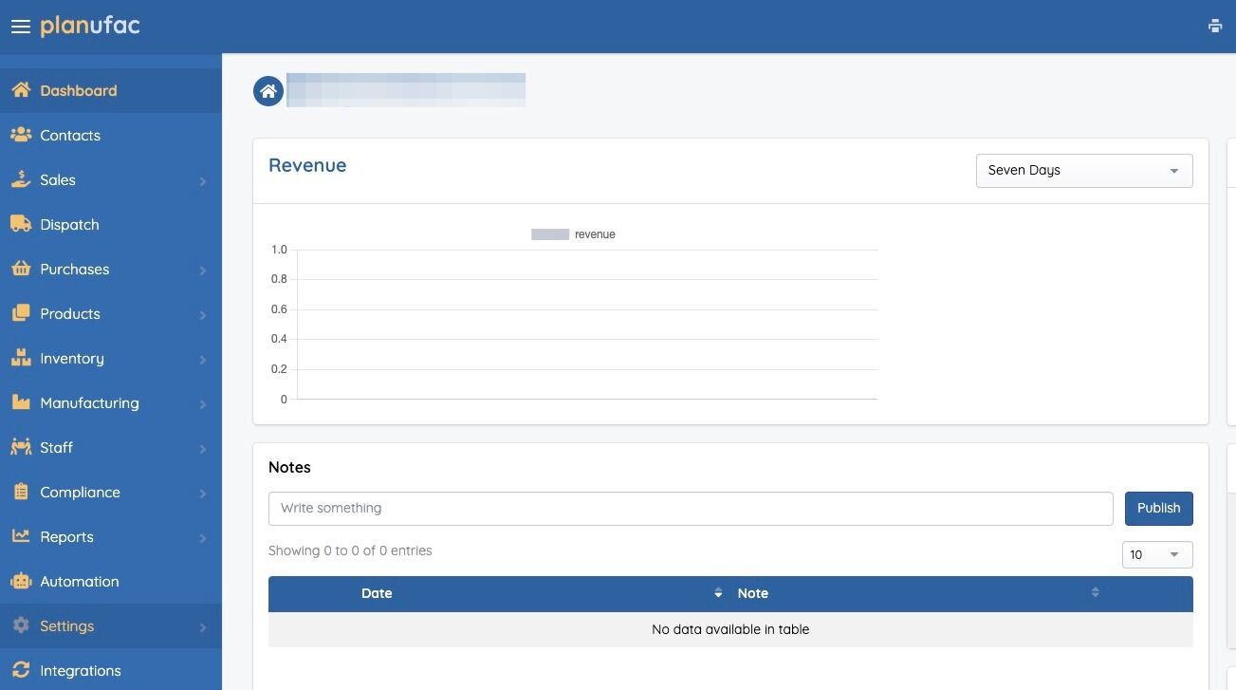The width and height of the screenshot is (1236, 690).
Task: Click the Note column sort arrows
Action: click(x=1095, y=593)
